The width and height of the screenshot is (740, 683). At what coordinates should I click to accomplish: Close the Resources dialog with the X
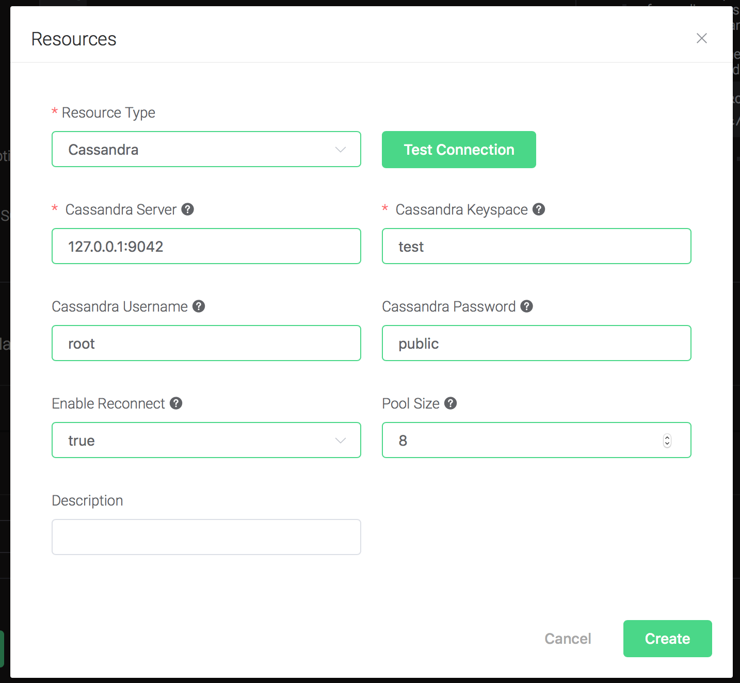[701, 39]
